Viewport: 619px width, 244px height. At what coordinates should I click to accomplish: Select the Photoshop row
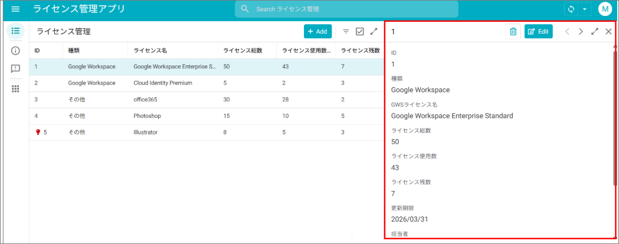tap(207, 116)
